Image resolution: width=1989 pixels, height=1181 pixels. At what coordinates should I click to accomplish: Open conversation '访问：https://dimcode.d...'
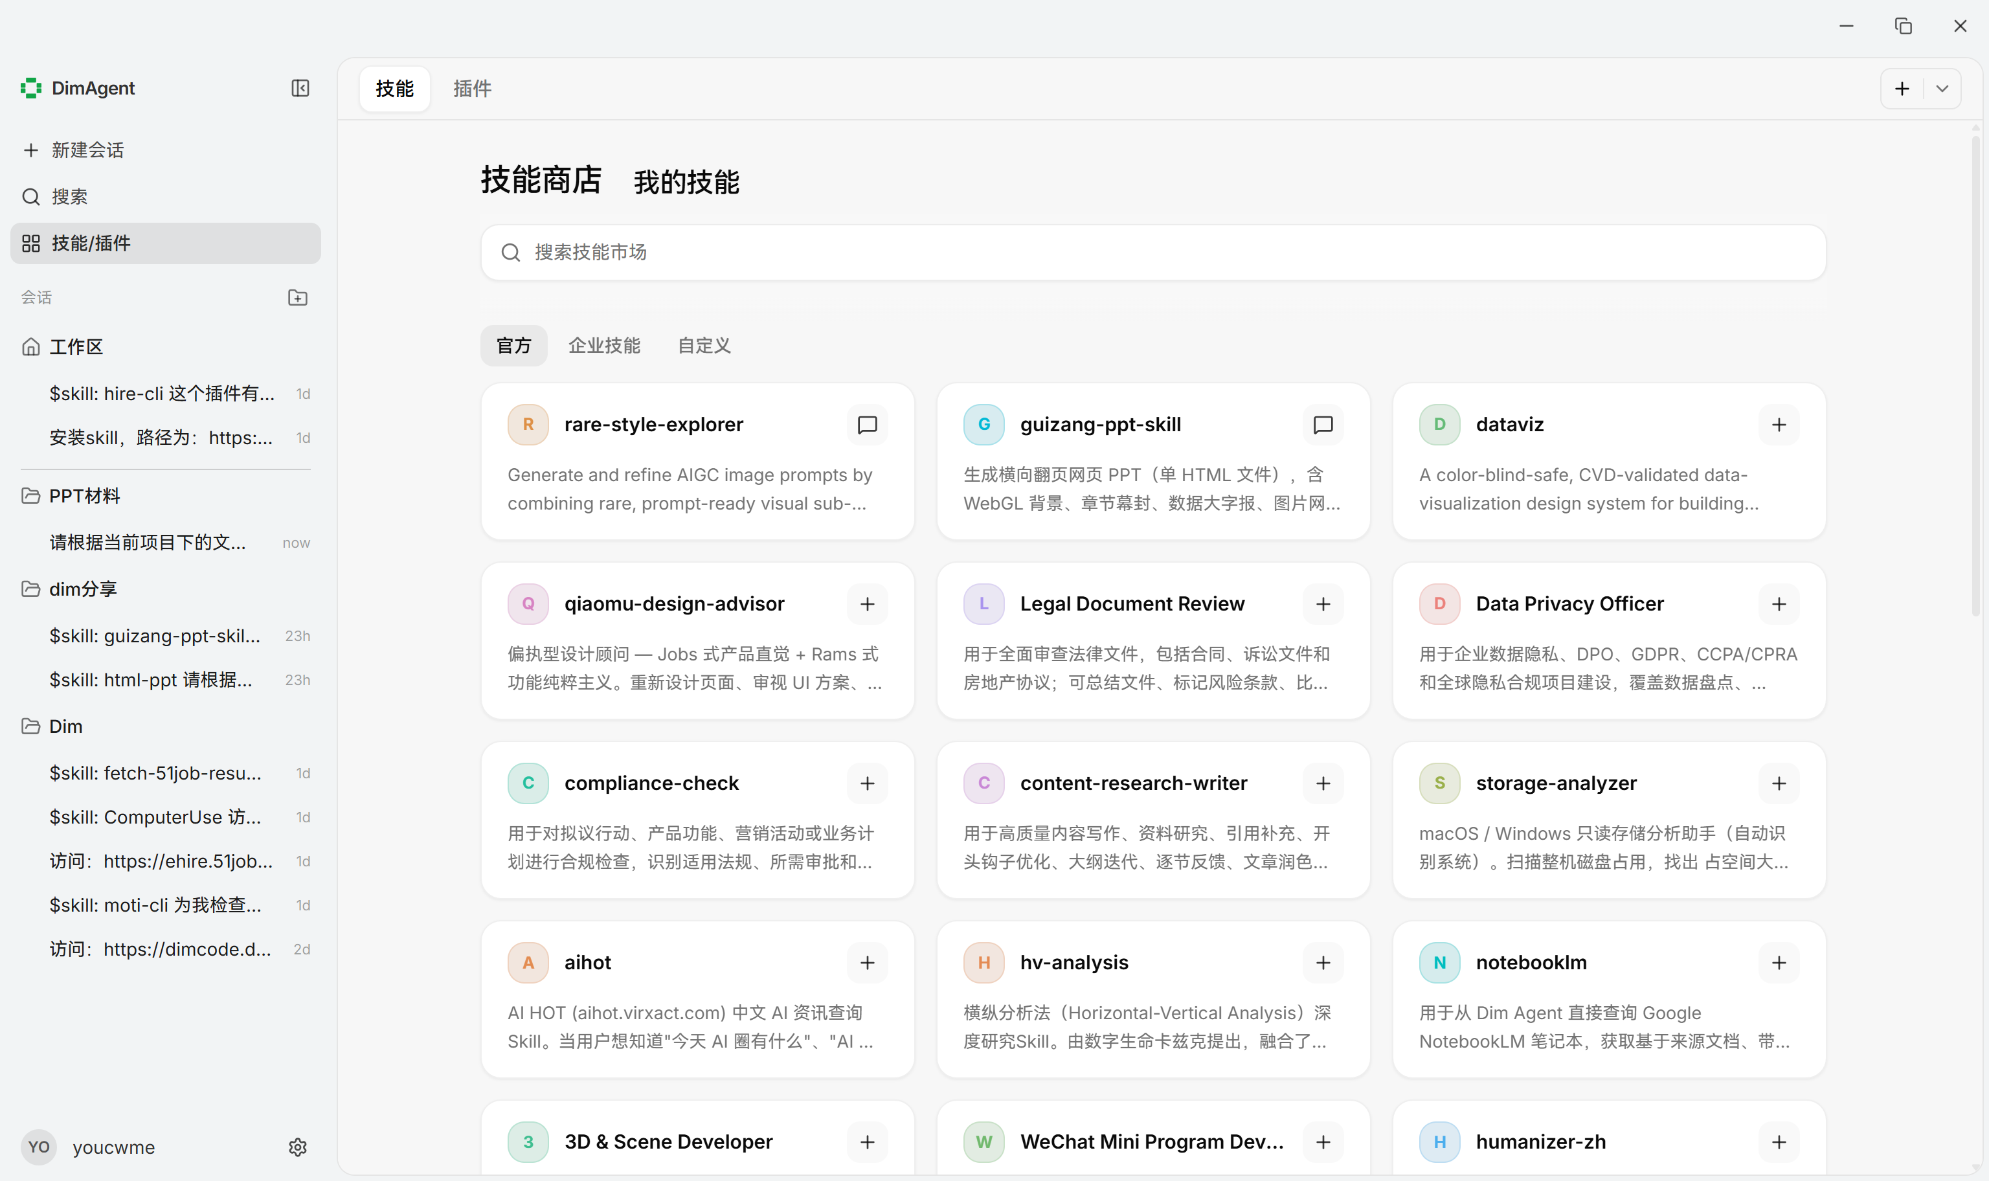166,949
